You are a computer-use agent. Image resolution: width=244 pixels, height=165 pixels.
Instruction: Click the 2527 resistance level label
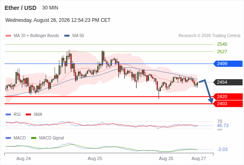point(222,52)
